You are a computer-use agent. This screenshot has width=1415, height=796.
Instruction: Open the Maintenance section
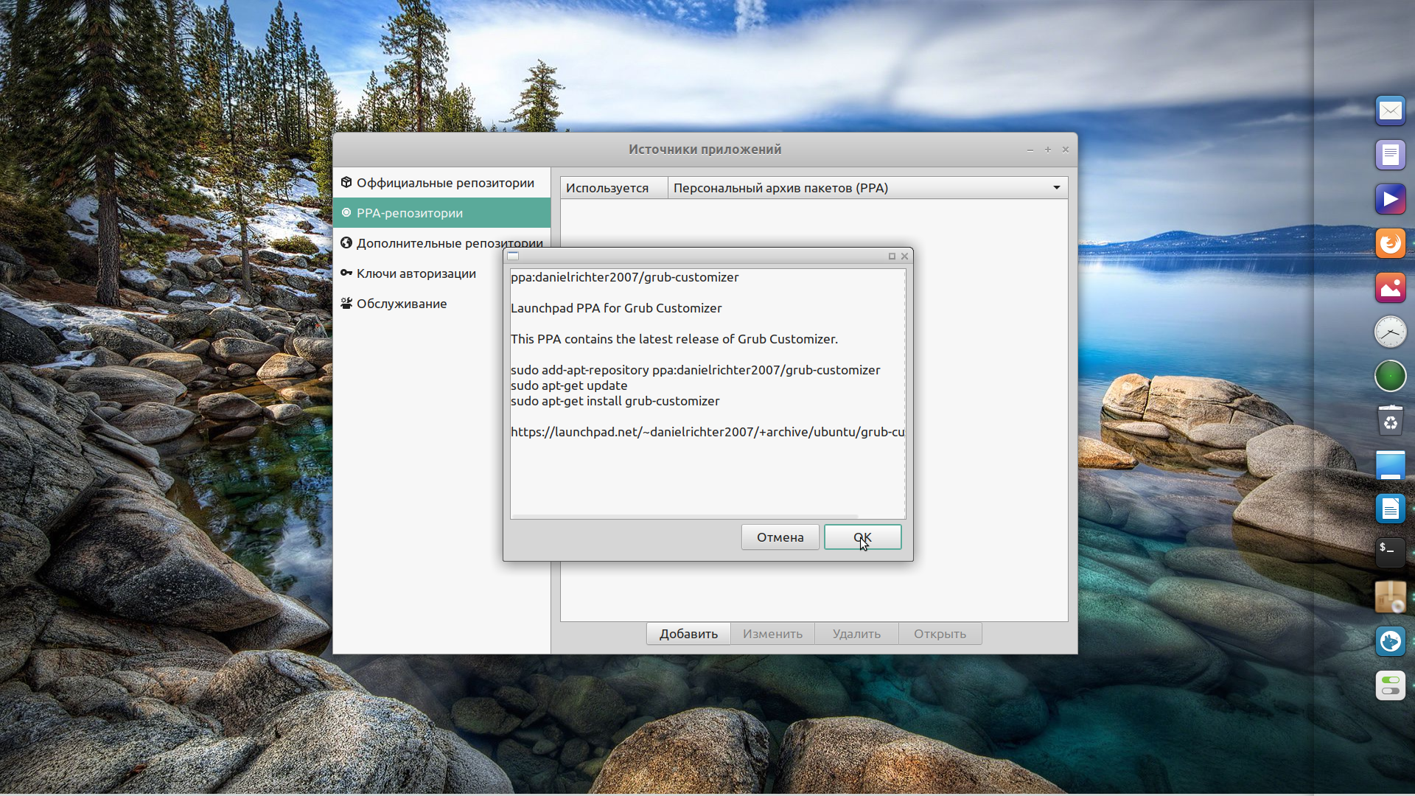tap(401, 304)
